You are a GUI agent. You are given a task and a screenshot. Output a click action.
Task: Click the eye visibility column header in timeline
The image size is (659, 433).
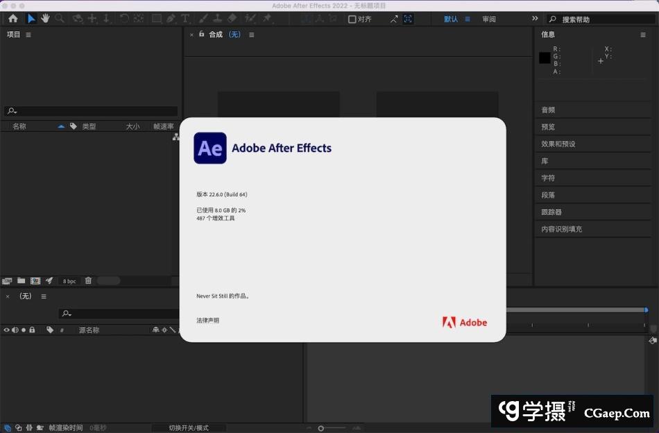pos(7,330)
